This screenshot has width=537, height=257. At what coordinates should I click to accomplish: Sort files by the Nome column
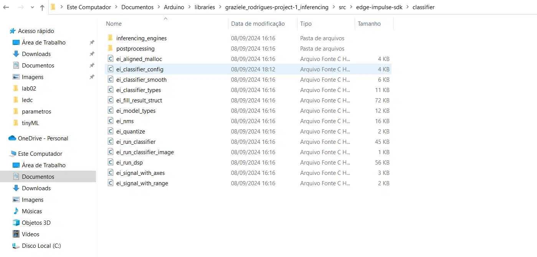[114, 23]
